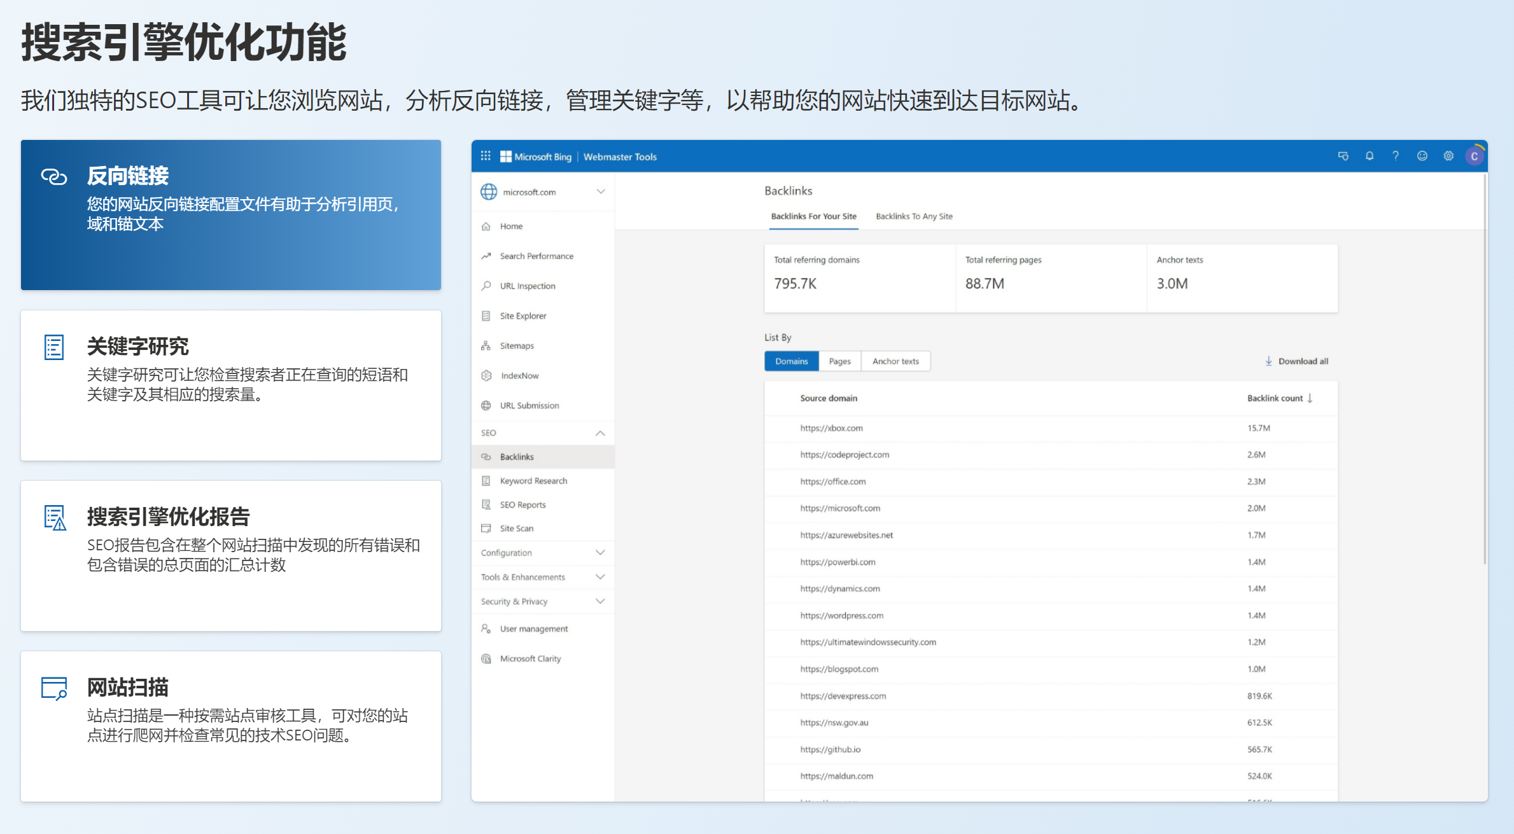Open https://wordpress.com source domain row
Image resolution: width=1514 pixels, height=834 pixels.
click(1051, 615)
